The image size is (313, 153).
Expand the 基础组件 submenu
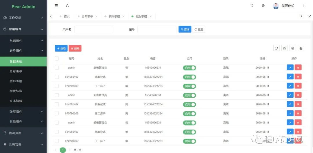click(23, 41)
